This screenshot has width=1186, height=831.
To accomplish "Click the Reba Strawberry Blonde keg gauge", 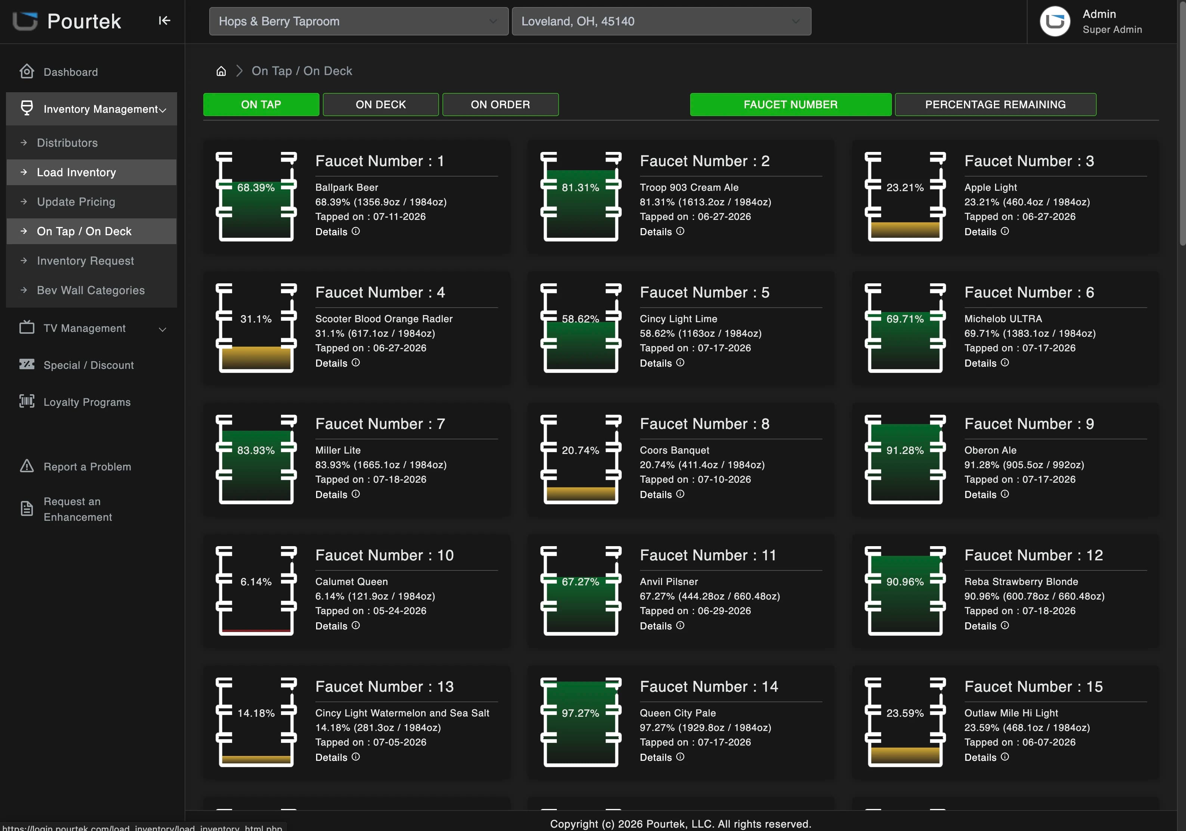I will coord(905,591).
